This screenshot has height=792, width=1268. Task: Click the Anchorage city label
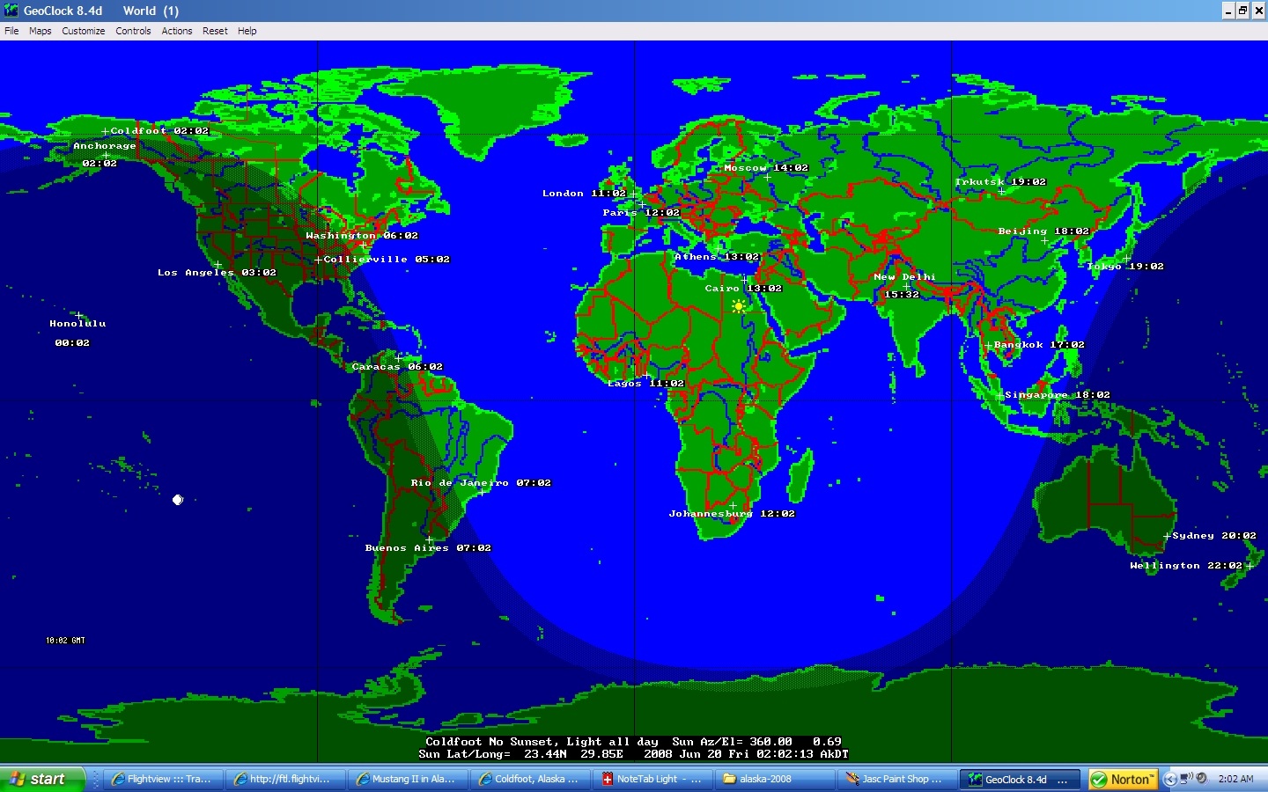(x=105, y=146)
